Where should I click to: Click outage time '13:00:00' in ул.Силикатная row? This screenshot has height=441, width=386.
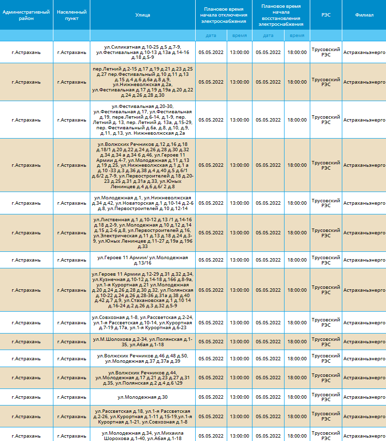(239, 53)
